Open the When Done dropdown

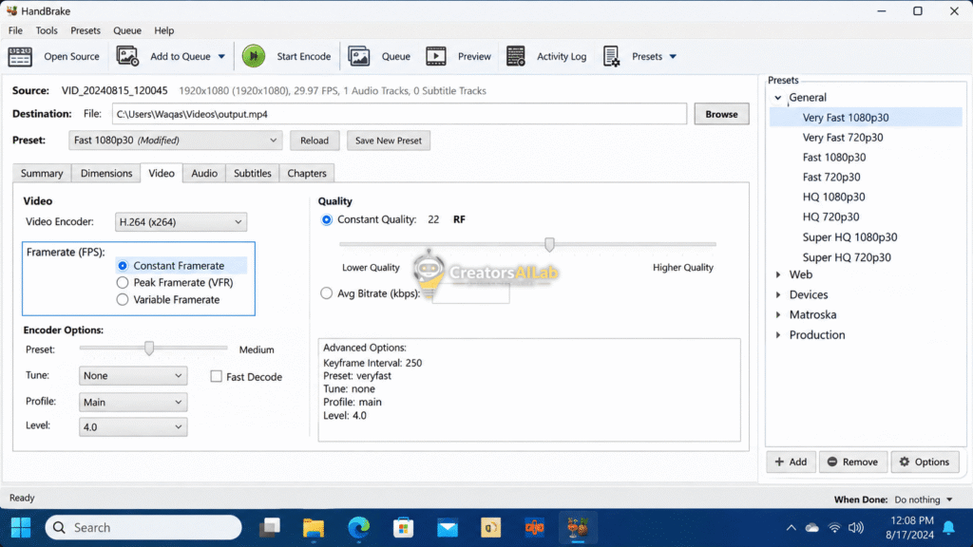924,500
